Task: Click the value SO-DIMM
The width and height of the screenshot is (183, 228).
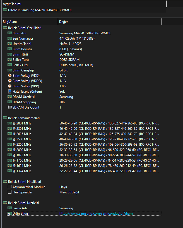Action: pyautogui.click(x=67, y=54)
